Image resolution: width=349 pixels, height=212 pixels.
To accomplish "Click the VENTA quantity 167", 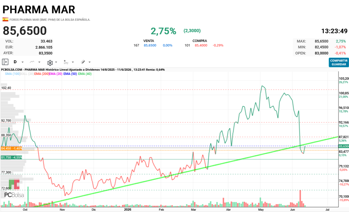I will click(136, 45).
